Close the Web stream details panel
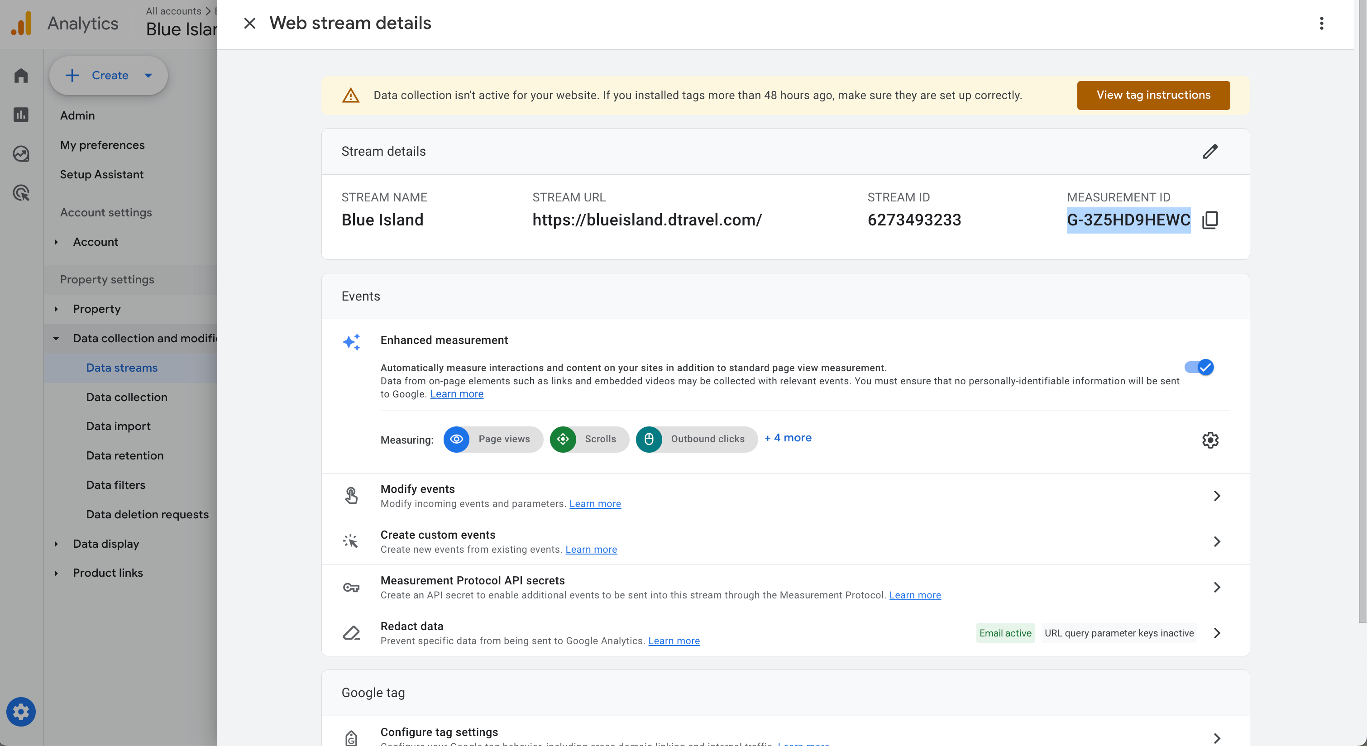1367x746 pixels. coord(249,24)
